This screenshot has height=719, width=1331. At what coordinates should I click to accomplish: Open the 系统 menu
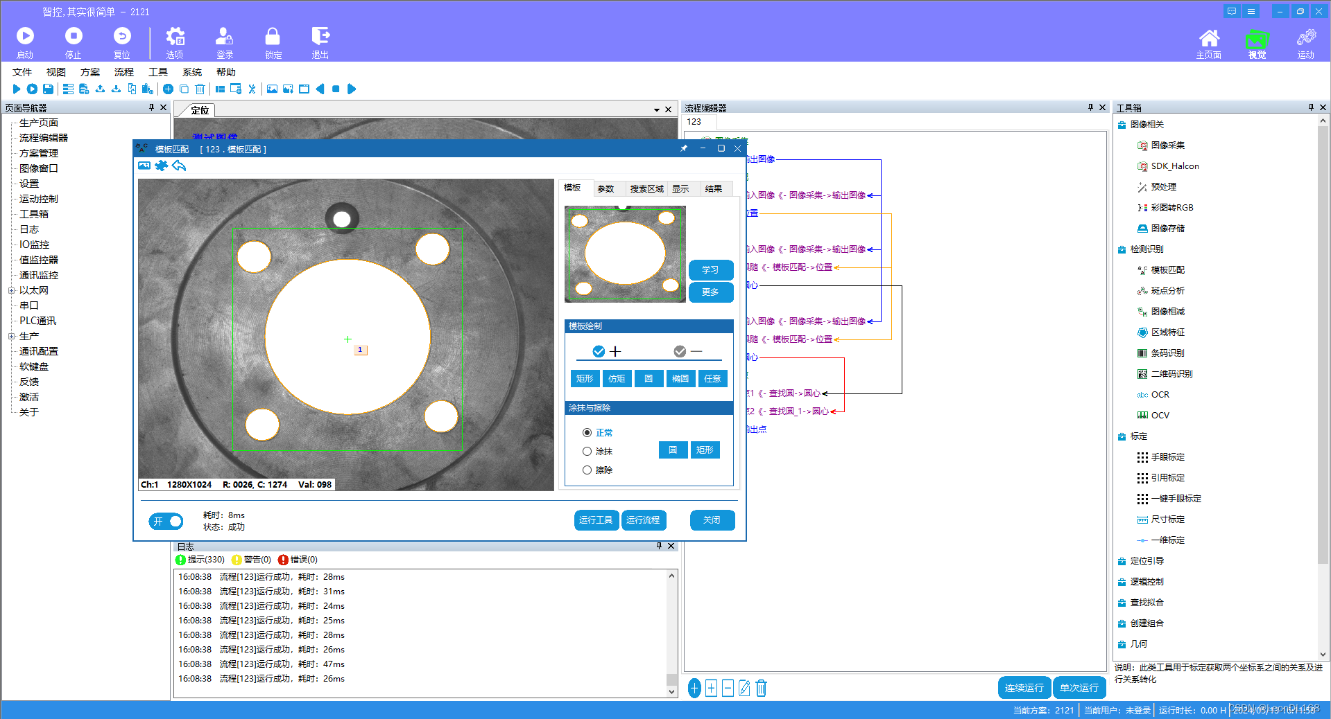(x=191, y=71)
